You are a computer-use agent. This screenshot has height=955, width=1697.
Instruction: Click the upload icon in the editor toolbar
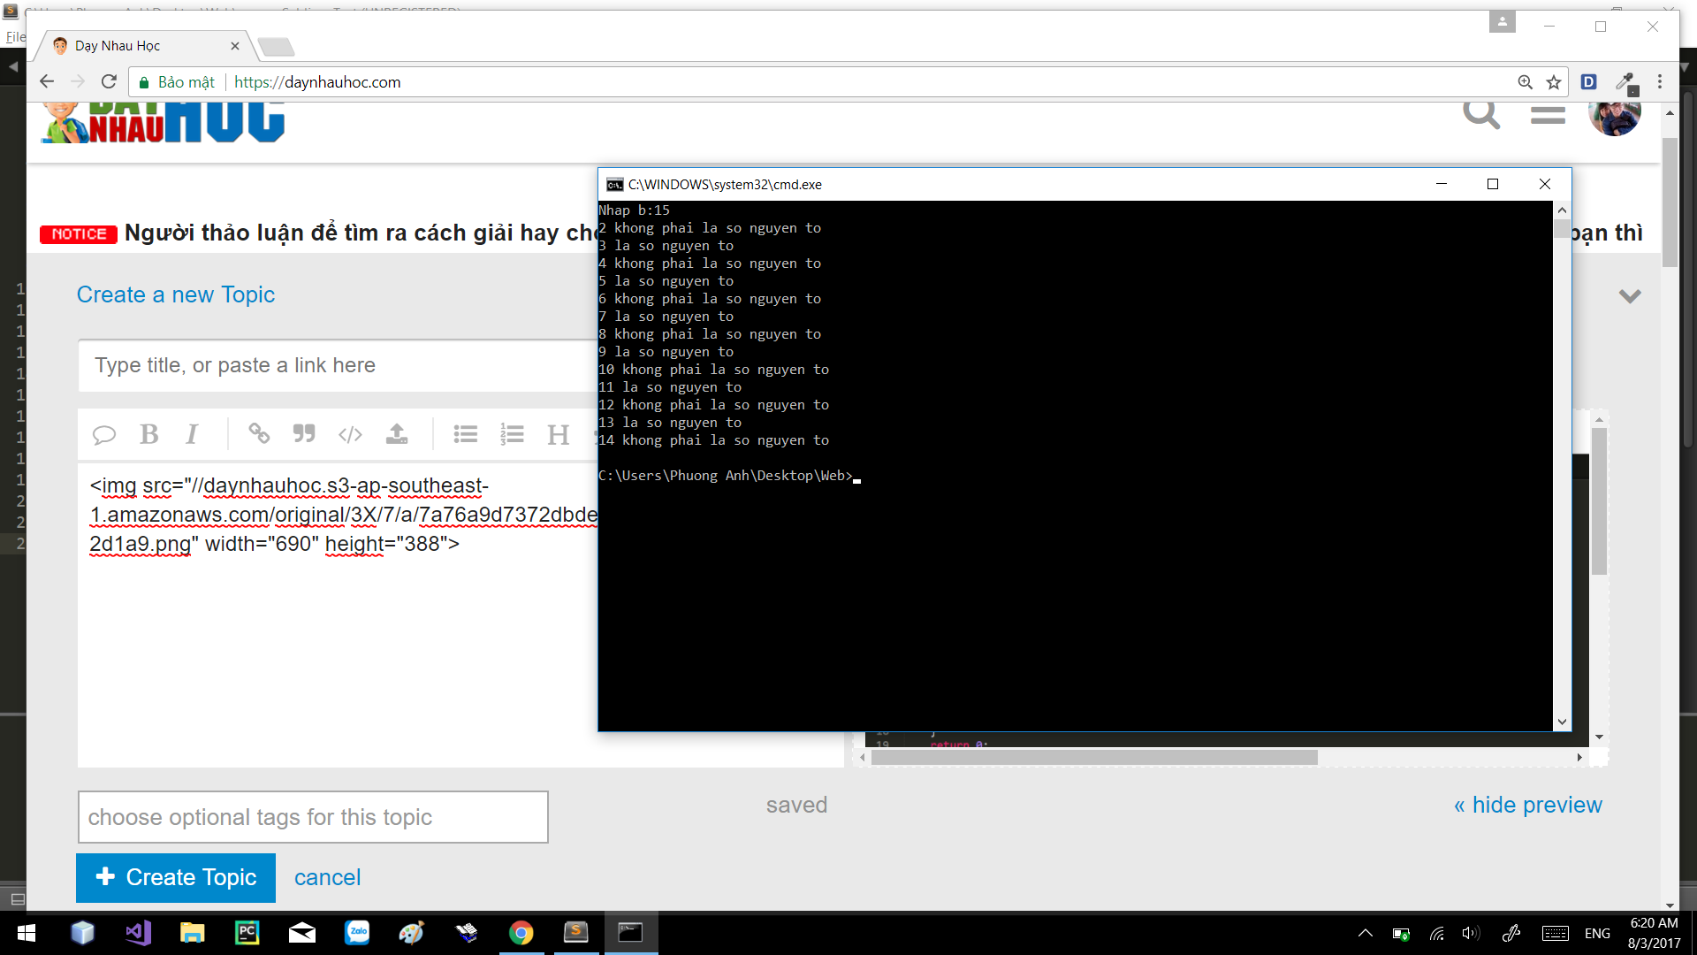(x=397, y=434)
